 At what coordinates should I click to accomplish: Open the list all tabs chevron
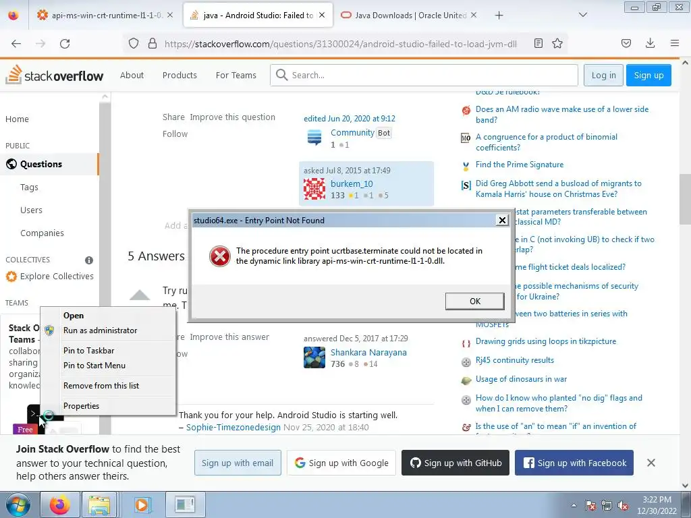click(x=583, y=15)
